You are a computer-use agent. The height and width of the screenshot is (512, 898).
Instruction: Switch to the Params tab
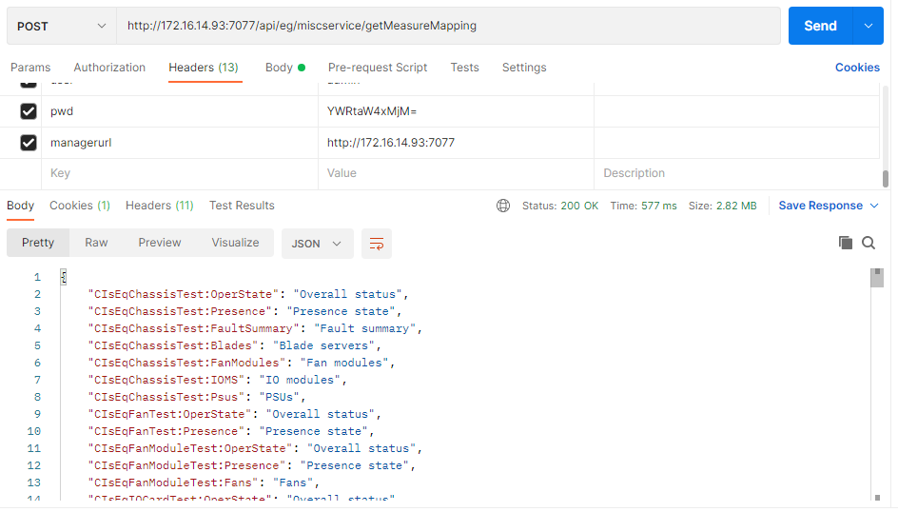(30, 68)
